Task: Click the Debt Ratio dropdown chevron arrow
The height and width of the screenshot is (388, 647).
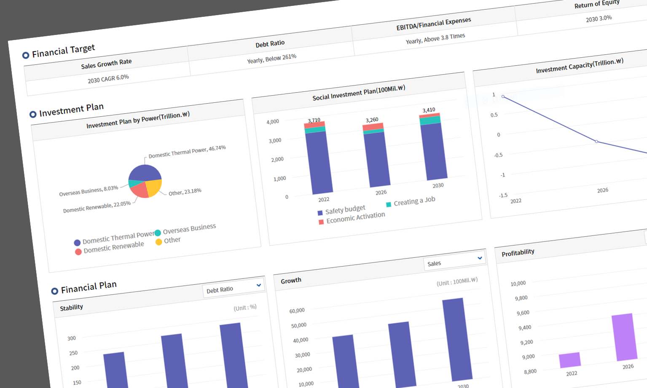Action: [x=259, y=285]
